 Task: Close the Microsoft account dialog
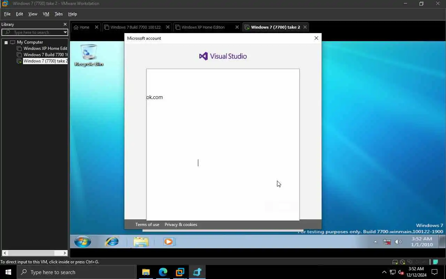click(x=316, y=38)
